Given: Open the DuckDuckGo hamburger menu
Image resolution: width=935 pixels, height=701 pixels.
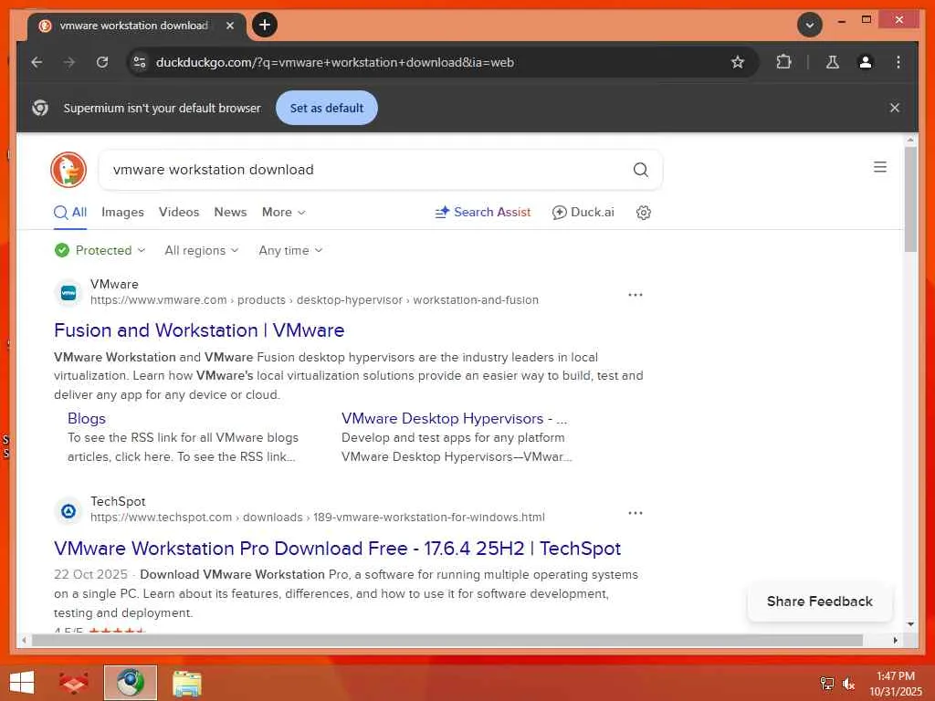Looking at the screenshot, I should 880,167.
